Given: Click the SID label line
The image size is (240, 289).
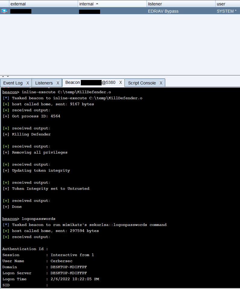Looking at the screenshot, I should tap(25, 285).
